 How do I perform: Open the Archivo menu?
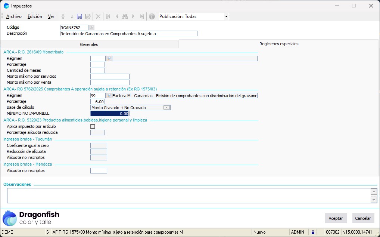point(14,16)
